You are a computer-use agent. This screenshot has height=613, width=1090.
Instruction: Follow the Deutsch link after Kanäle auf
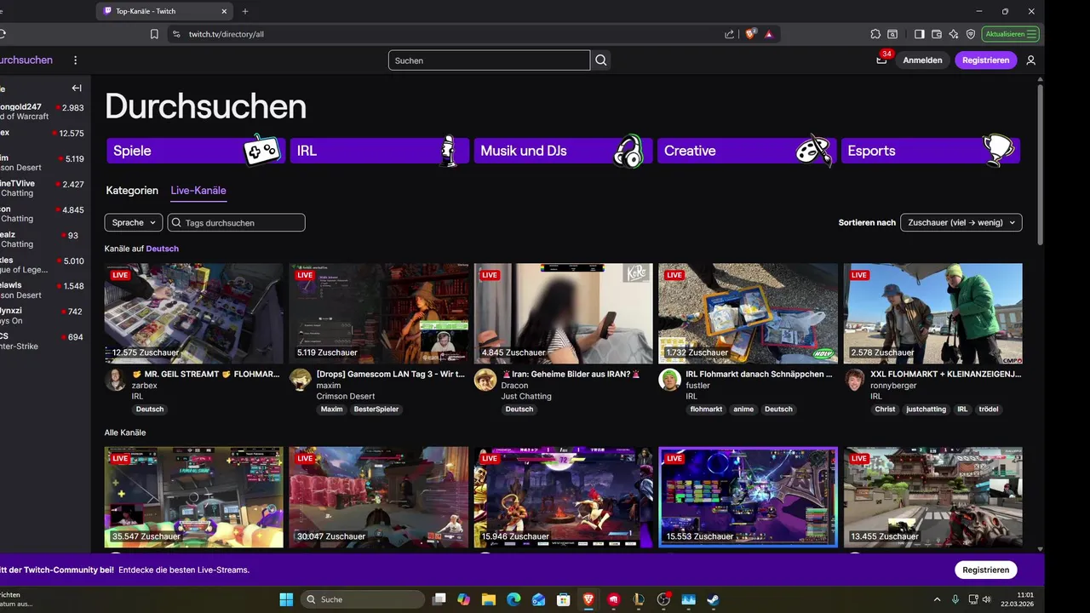click(163, 249)
